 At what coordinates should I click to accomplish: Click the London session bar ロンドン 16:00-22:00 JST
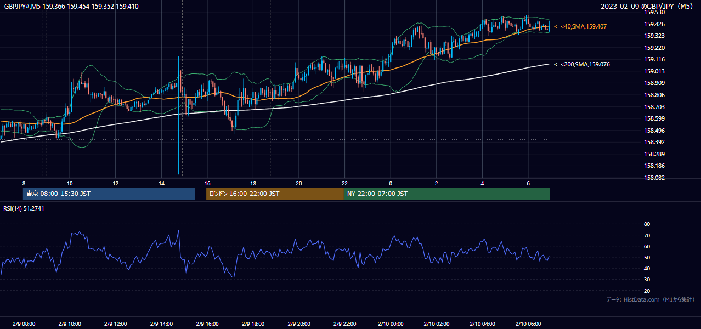pyautogui.click(x=275, y=194)
